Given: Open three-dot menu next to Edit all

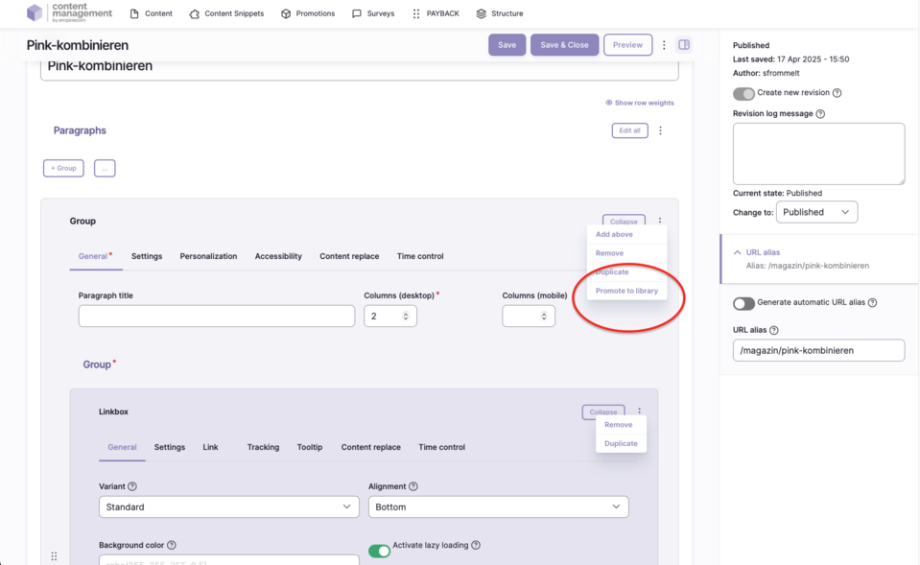Looking at the screenshot, I should (x=660, y=130).
